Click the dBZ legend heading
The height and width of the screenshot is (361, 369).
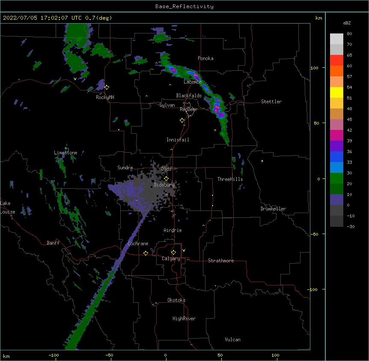coord(347,23)
